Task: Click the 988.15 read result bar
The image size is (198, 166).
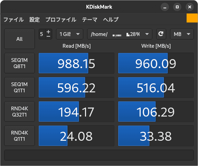Action: point(76,63)
